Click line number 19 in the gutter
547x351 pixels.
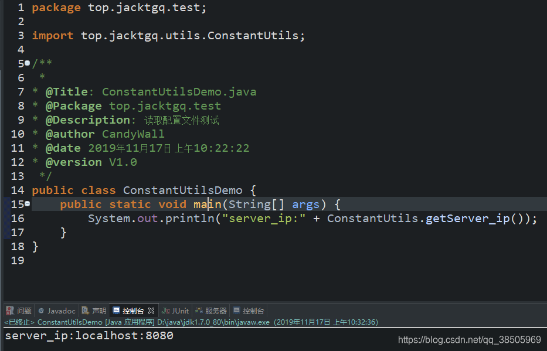18,260
